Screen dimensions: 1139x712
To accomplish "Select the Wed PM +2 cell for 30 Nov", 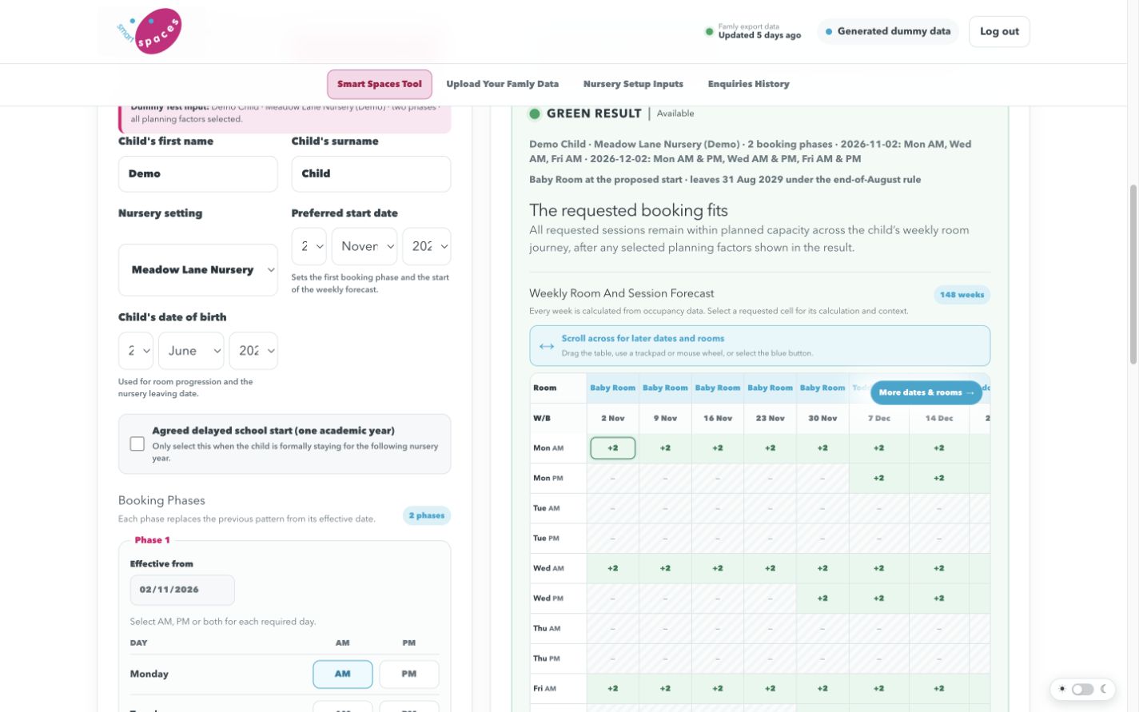I will pyautogui.click(x=822, y=599).
